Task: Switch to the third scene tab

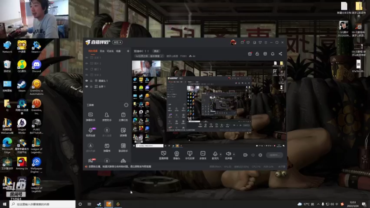Action: tap(110, 51)
